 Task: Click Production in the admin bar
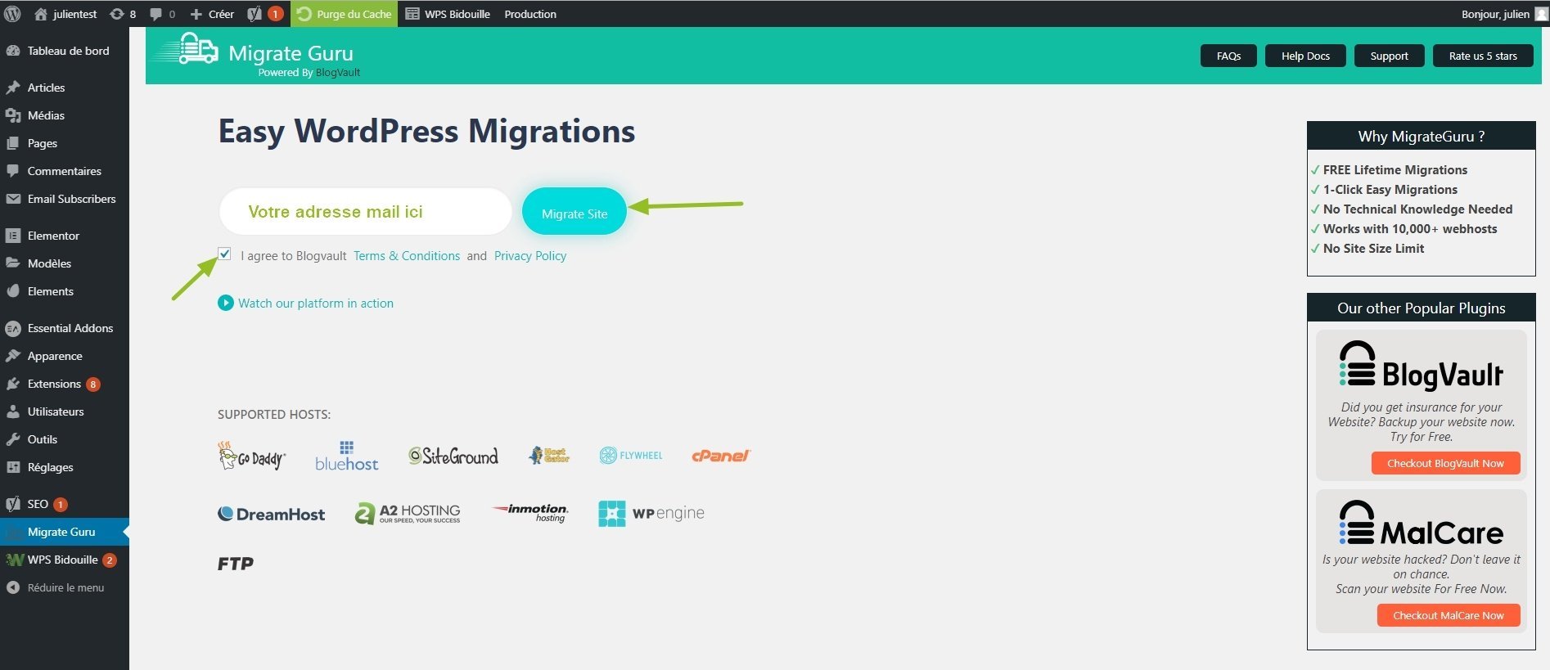[530, 14]
